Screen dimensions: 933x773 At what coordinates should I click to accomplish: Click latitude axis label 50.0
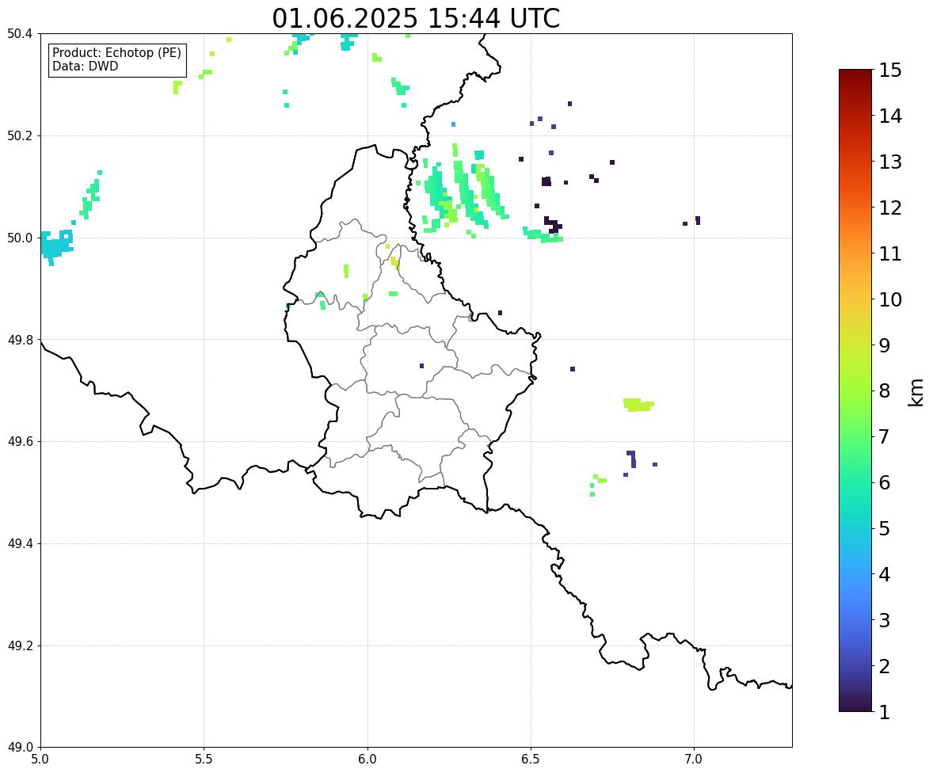20,238
